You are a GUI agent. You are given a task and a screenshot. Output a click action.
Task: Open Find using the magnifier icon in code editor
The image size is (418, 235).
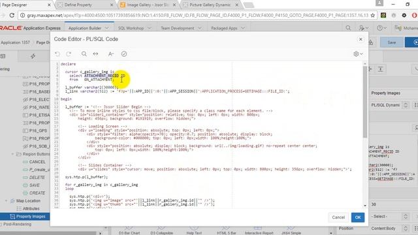point(84,54)
